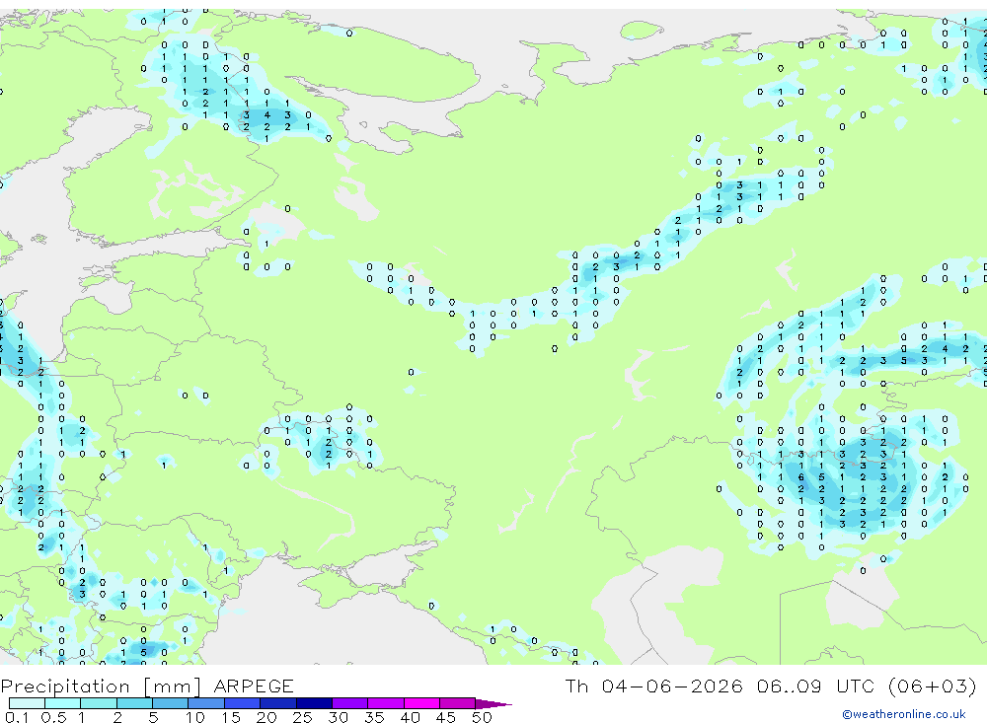Click the legend label '15'
Screen dimensions: 987x723
coord(230,717)
